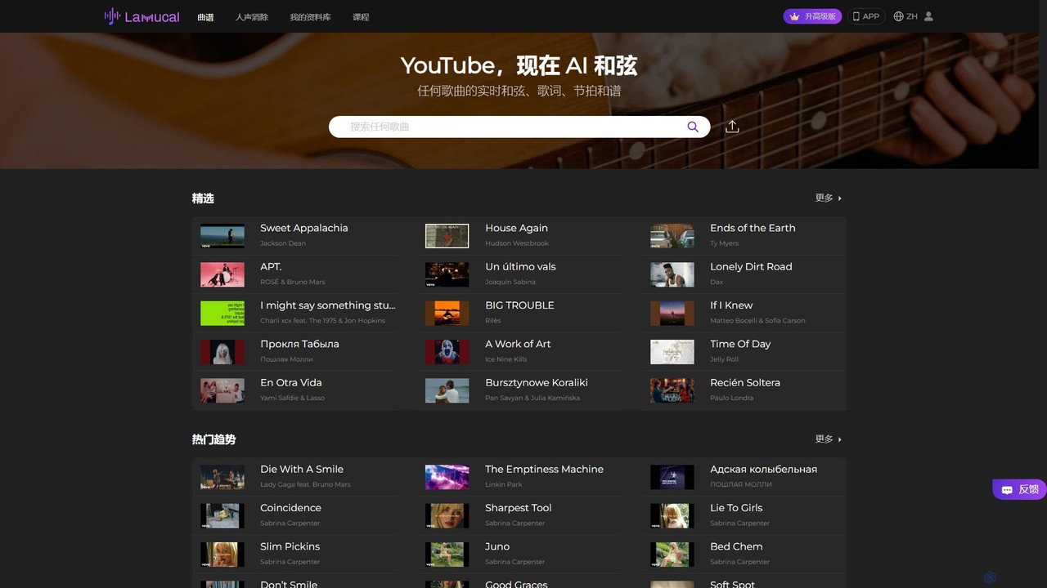
Task: Open the Bursztynowe Koraliki thumbnail
Action: 447,390
